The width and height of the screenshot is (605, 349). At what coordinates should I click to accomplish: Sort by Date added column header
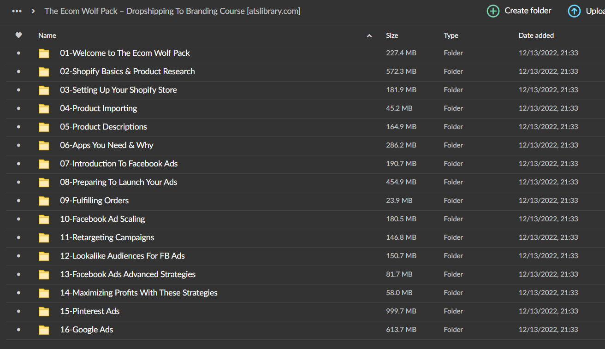click(536, 35)
